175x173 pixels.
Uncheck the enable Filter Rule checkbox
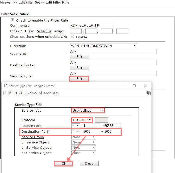[12, 20]
